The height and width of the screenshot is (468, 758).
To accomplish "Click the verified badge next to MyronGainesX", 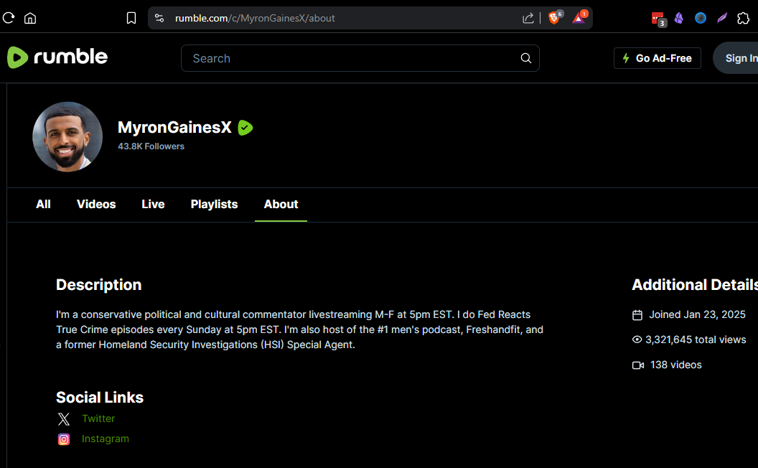I will click(x=245, y=128).
